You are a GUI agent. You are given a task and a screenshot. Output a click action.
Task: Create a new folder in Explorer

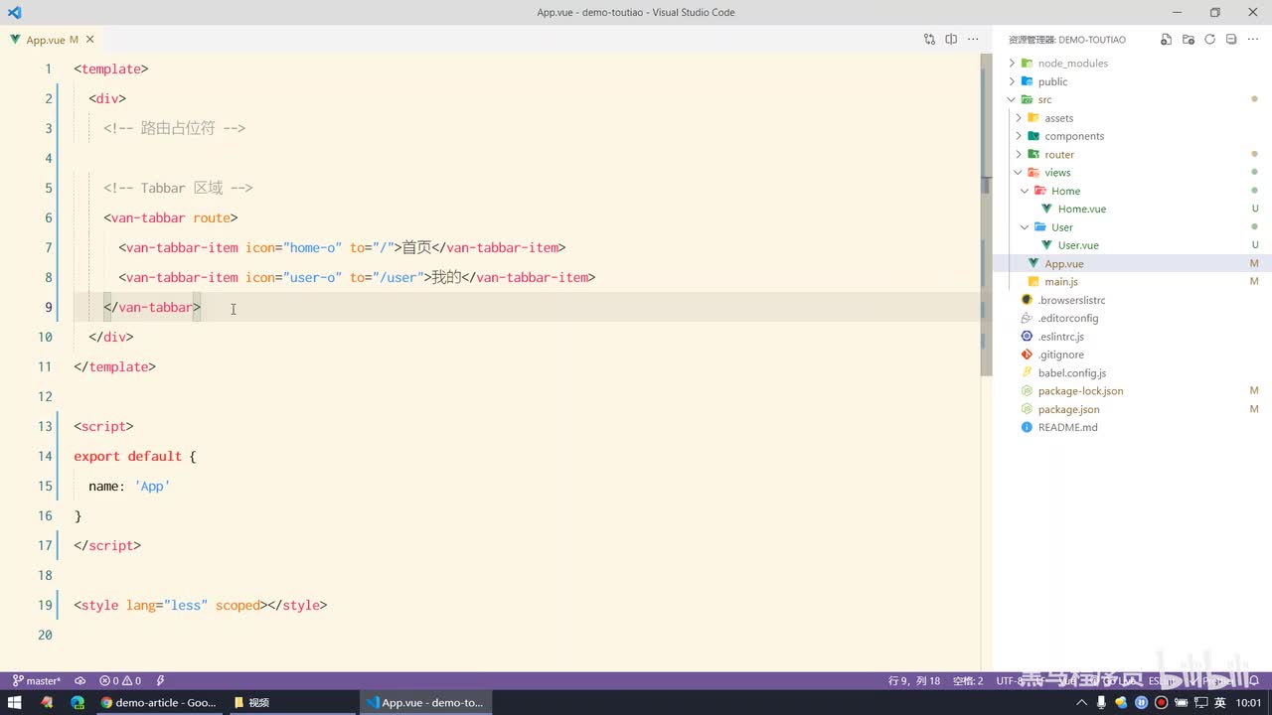(x=1188, y=40)
